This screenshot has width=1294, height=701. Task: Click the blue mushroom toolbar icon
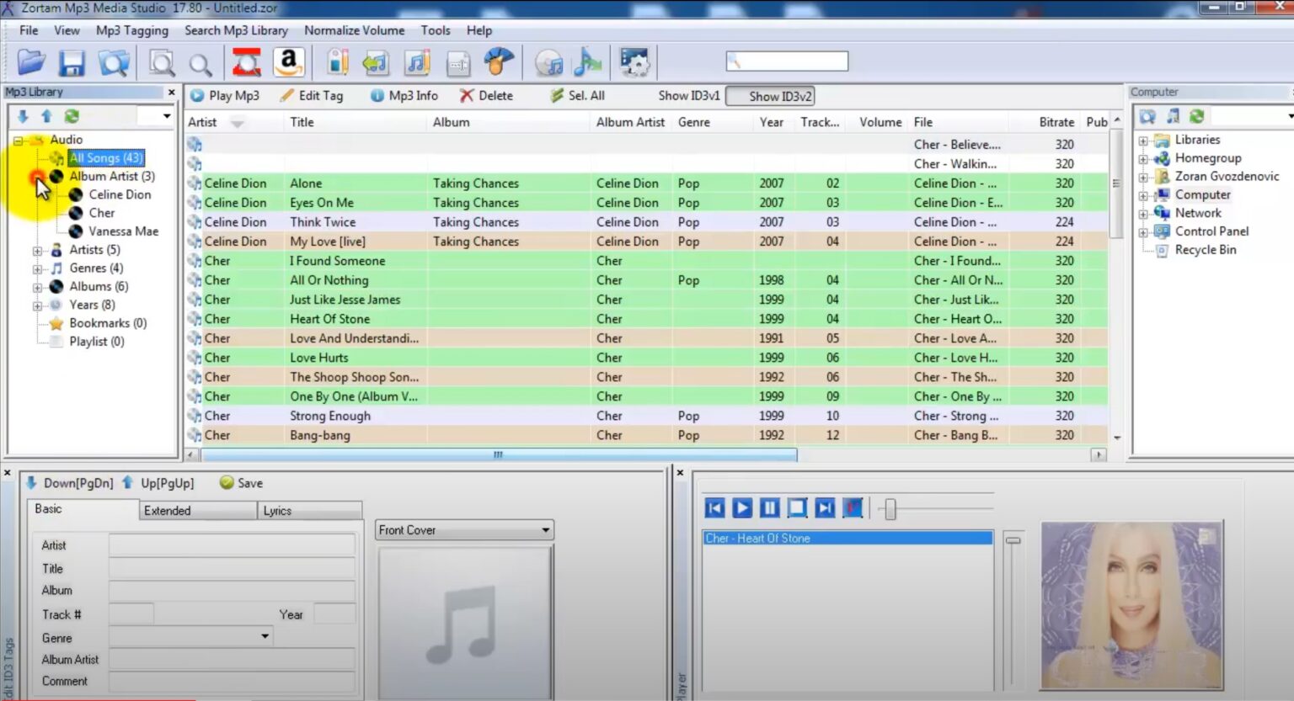point(499,62)
